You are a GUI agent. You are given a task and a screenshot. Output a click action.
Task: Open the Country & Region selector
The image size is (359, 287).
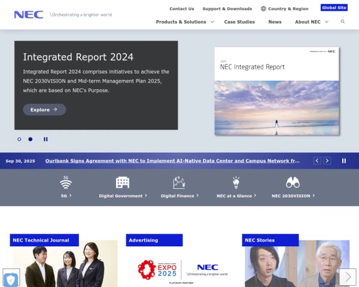(x=284, y=9)
